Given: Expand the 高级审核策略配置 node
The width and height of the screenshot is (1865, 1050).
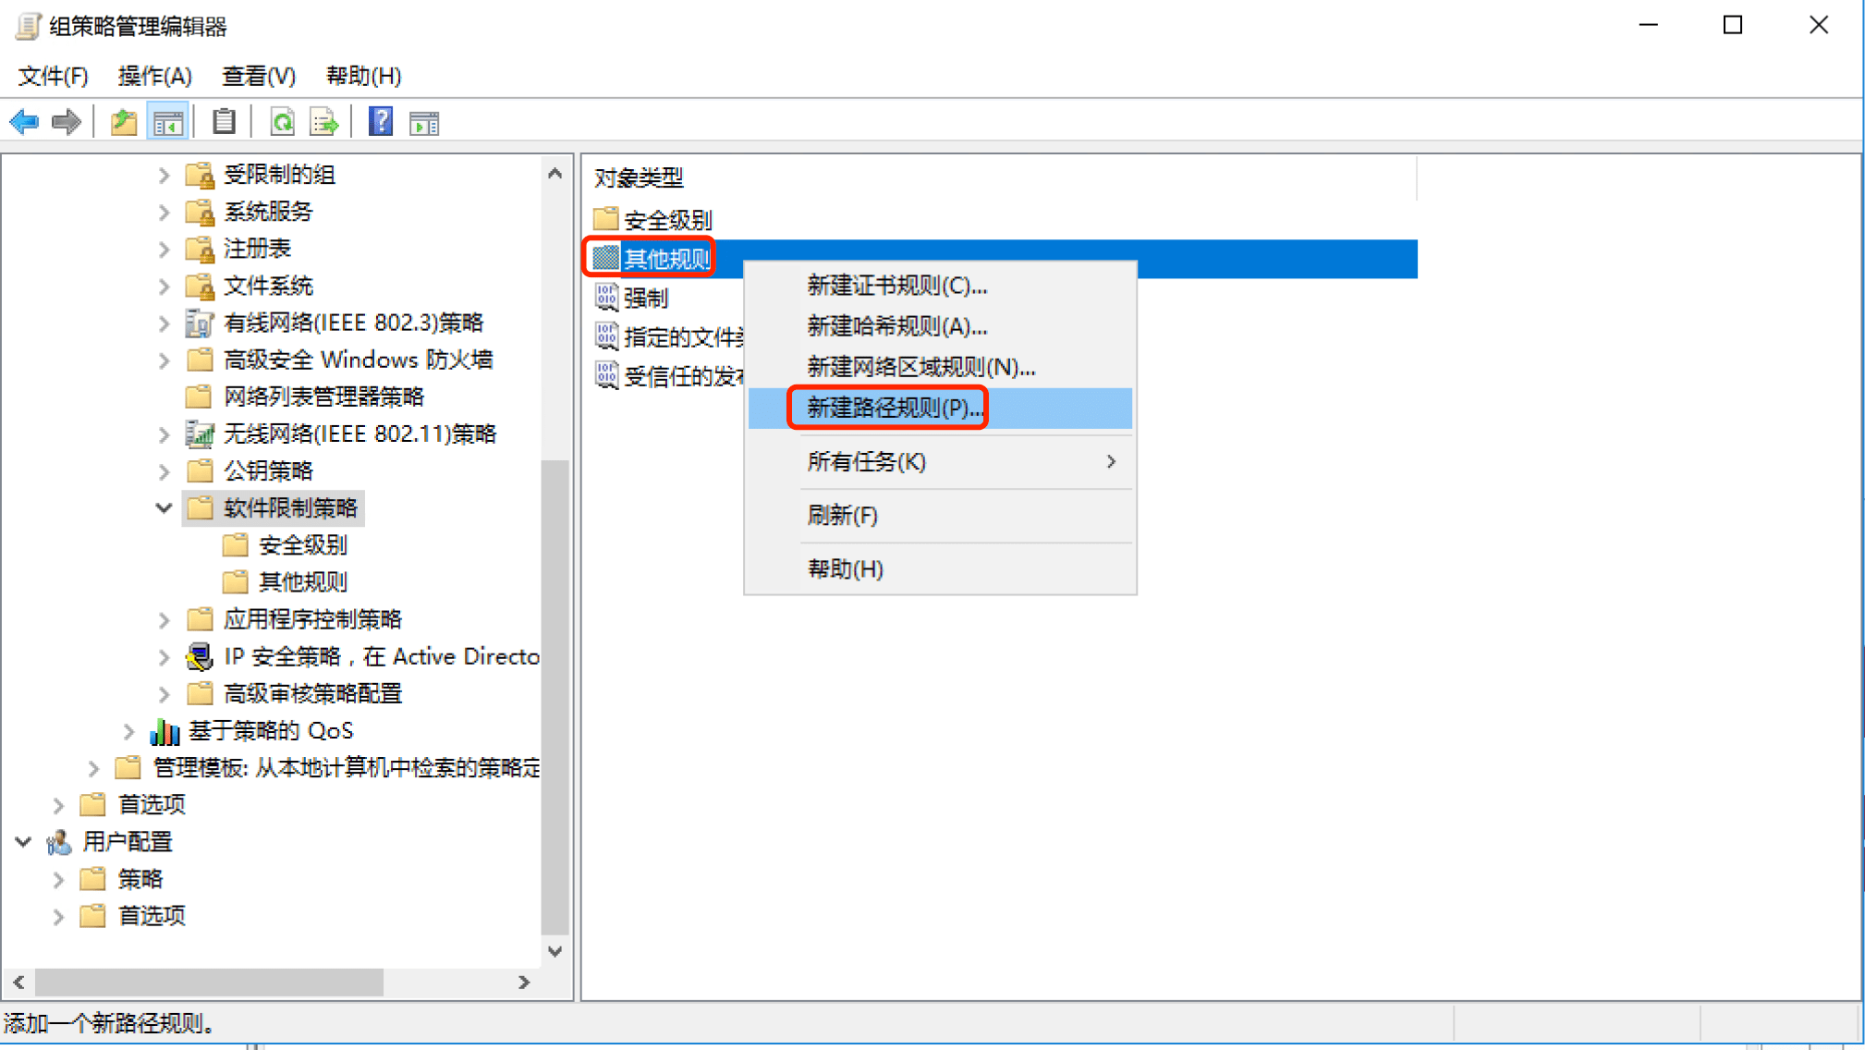Looking at the screenshot, I should [164, 694].
